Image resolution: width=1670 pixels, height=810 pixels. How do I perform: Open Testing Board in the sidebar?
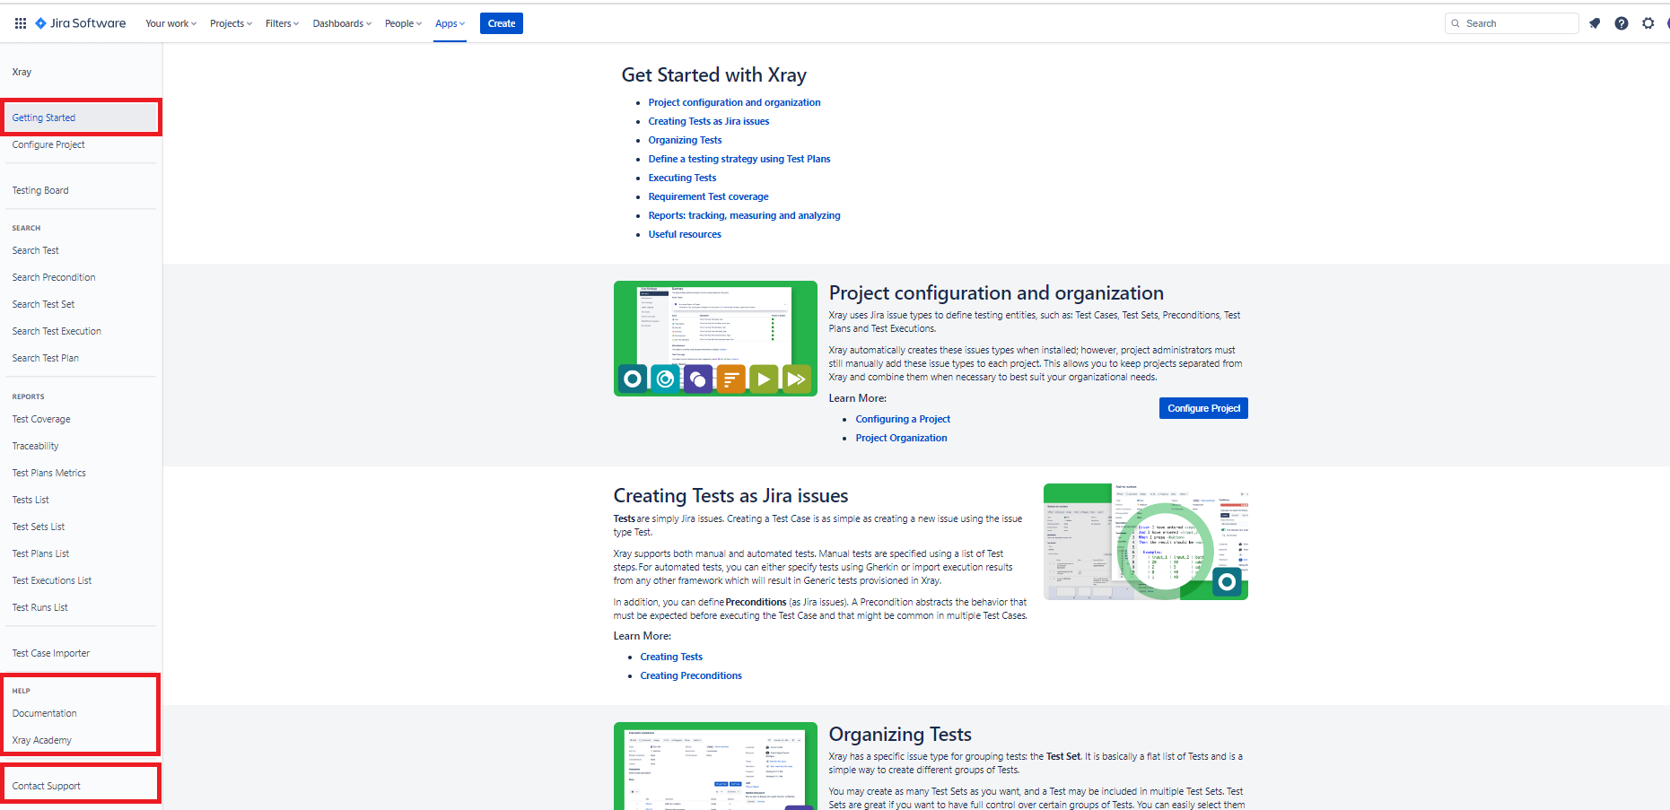click(x=40, y=190)
